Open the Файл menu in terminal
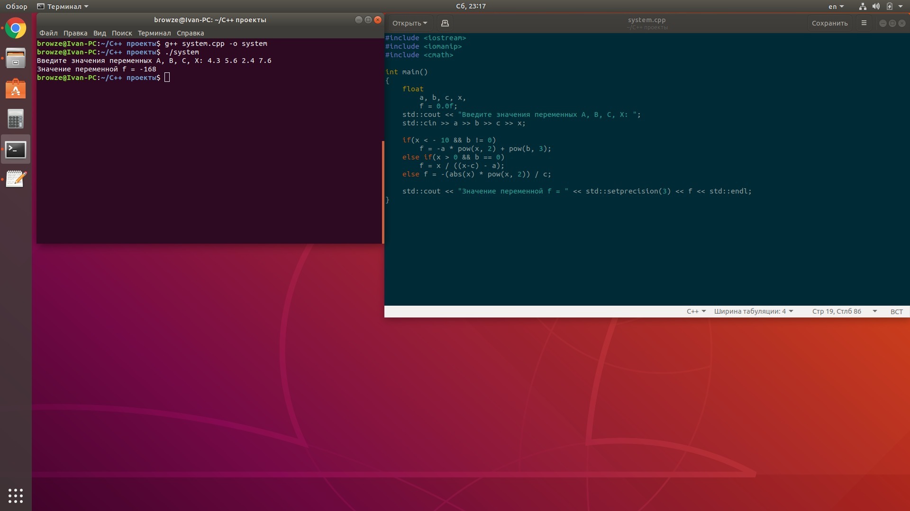The image size is (910, 511). point(48,33)
